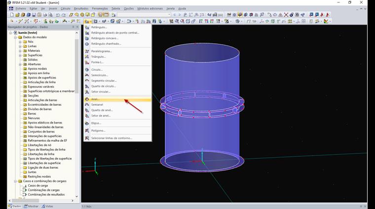Screen dimensions: 375x209
Task: Choose Retângulo... menu entry
Action: click(117, 27)
